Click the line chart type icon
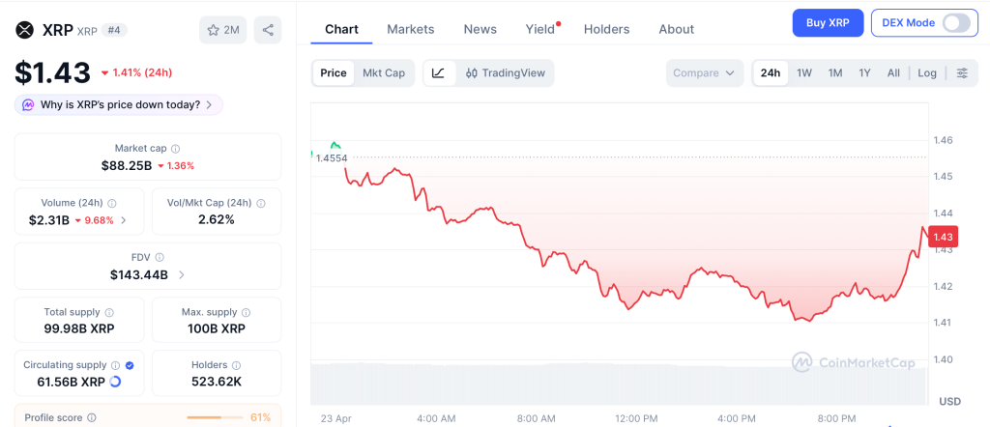The height and width of the screenshot is (427, 990). [x=438, y=72]
